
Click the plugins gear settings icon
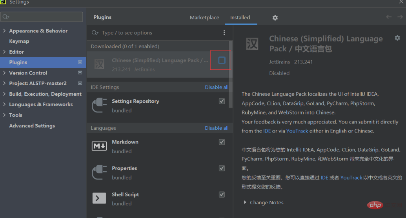[x=275, y=18]
